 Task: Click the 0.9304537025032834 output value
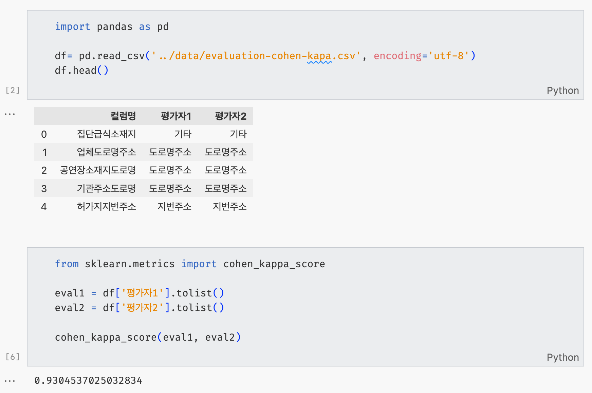pyautogui.click(x=88, y=381)
